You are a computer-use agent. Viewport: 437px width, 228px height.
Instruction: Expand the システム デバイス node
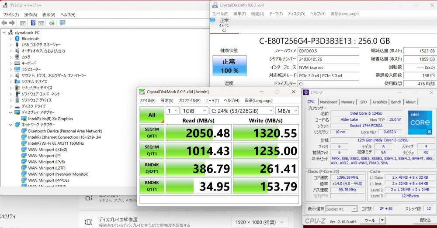click(x=10, y=82)
